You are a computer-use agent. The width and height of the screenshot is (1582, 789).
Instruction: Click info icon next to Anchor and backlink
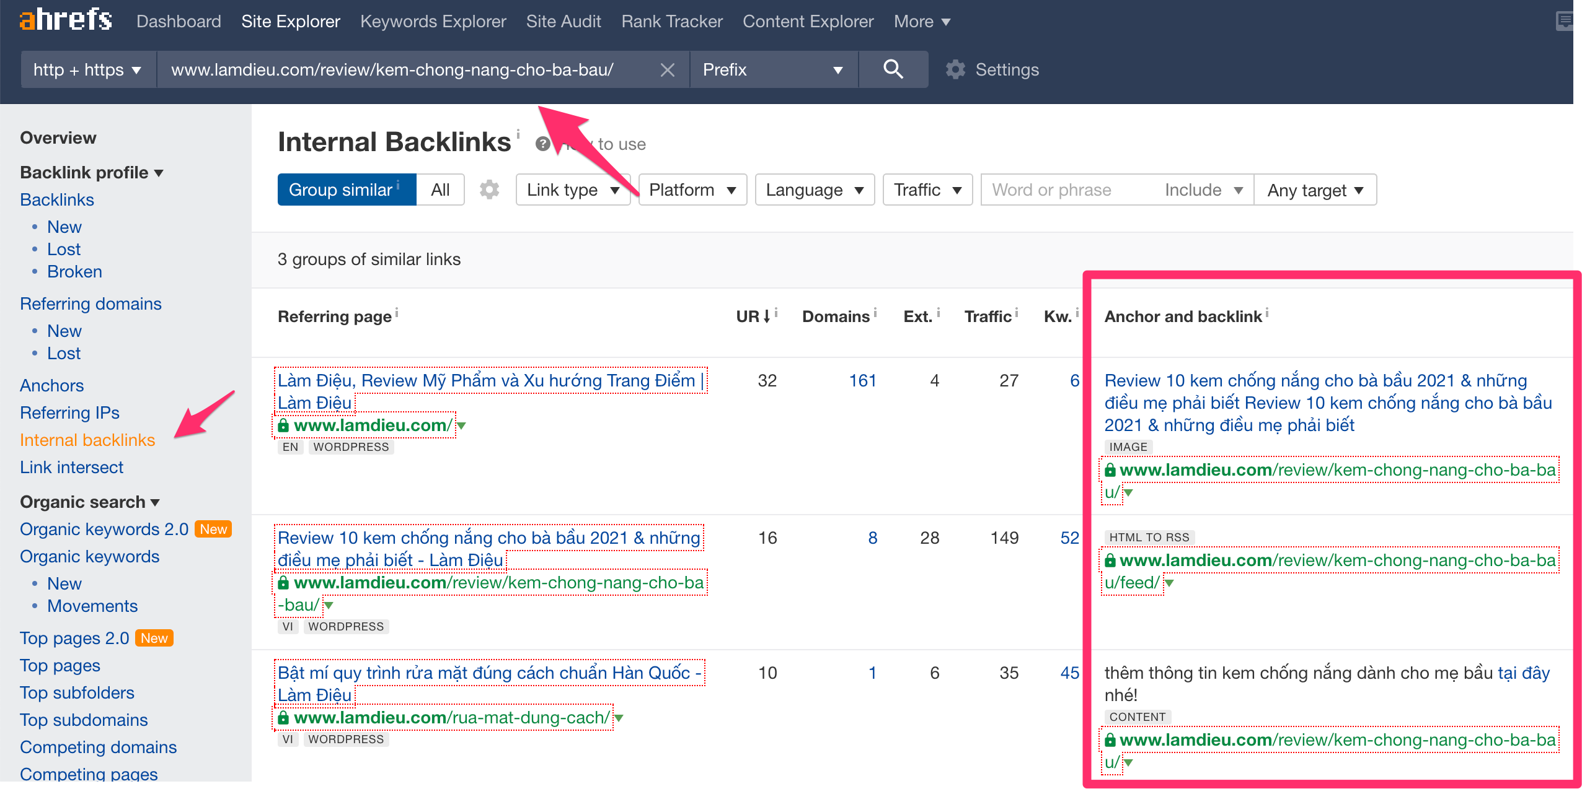(x=1267, y=313)
